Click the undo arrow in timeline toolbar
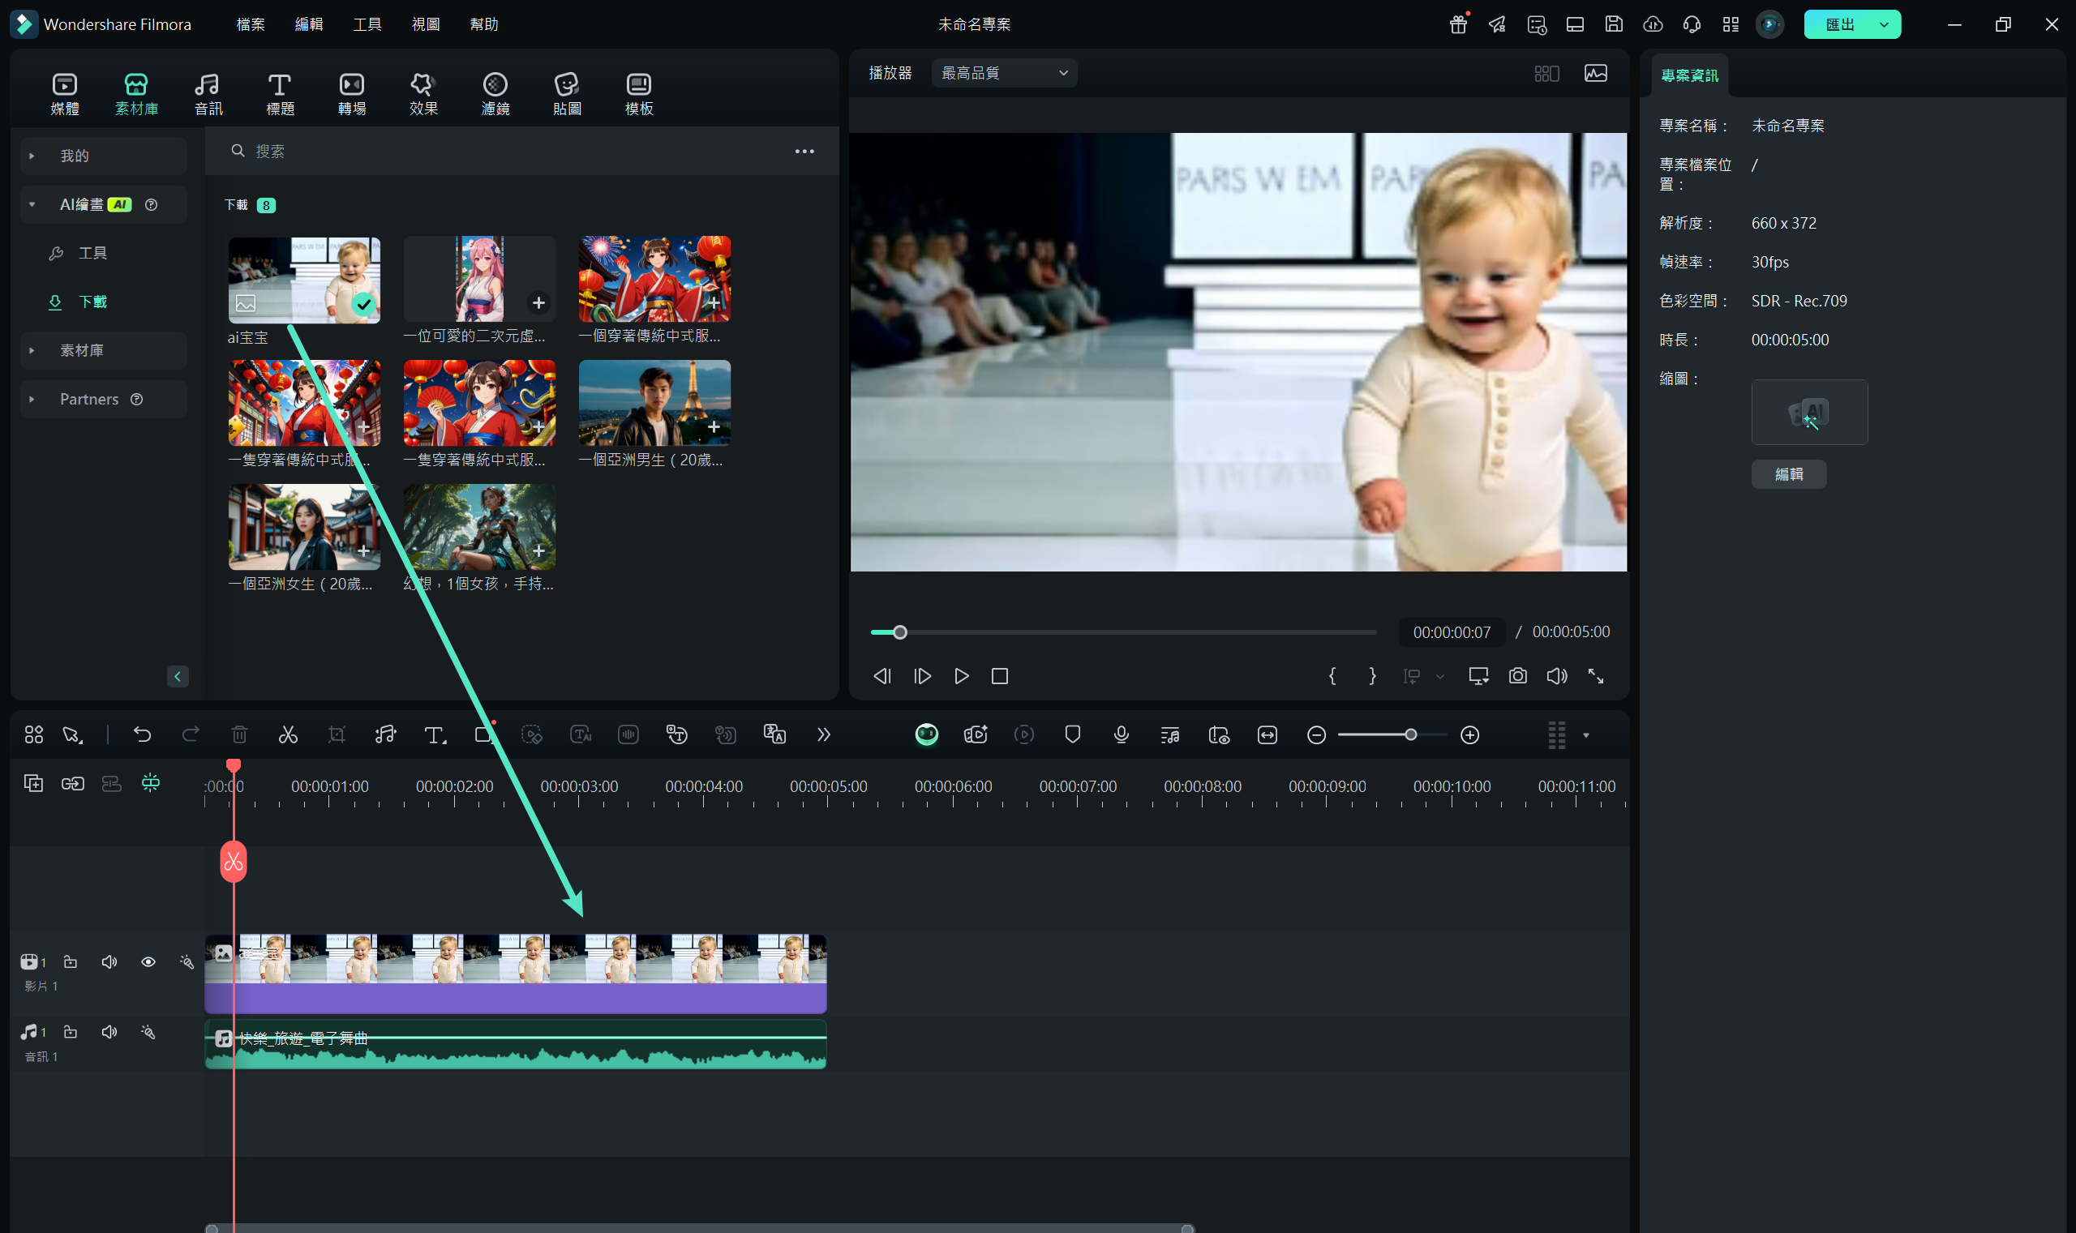Viewport: 2076px width, 1233px height. (x=142, y=735)
